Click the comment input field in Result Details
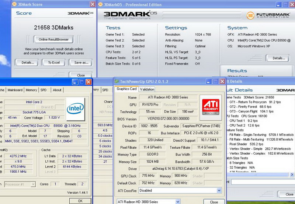The height and width of the screenshot is (204, 295). pyautogui.click(x=263, y=182)
